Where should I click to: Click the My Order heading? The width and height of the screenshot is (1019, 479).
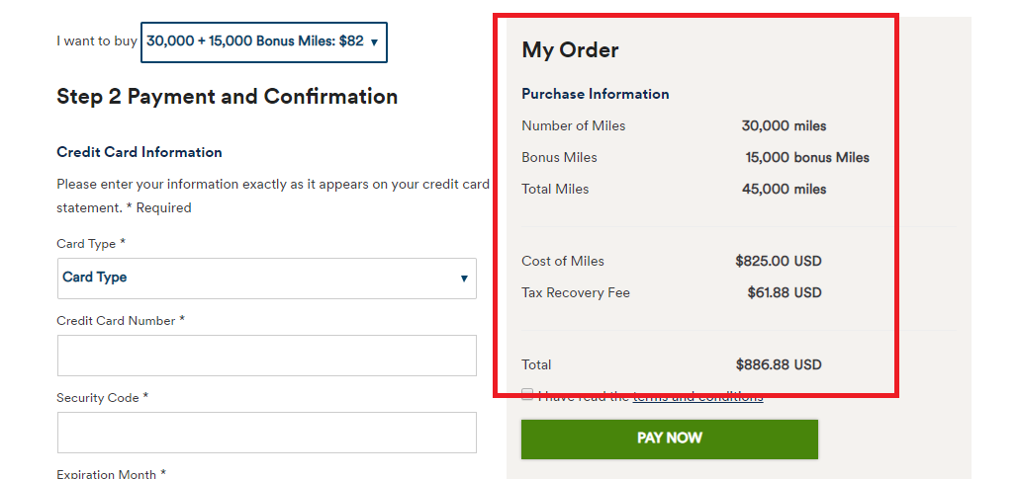pyautogui.click(x=570, y=49)
